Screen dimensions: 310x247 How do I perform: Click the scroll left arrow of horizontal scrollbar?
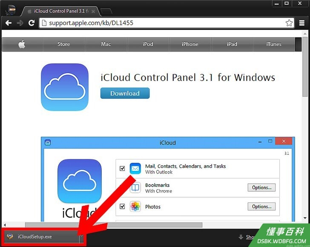[x=5, y=225]
